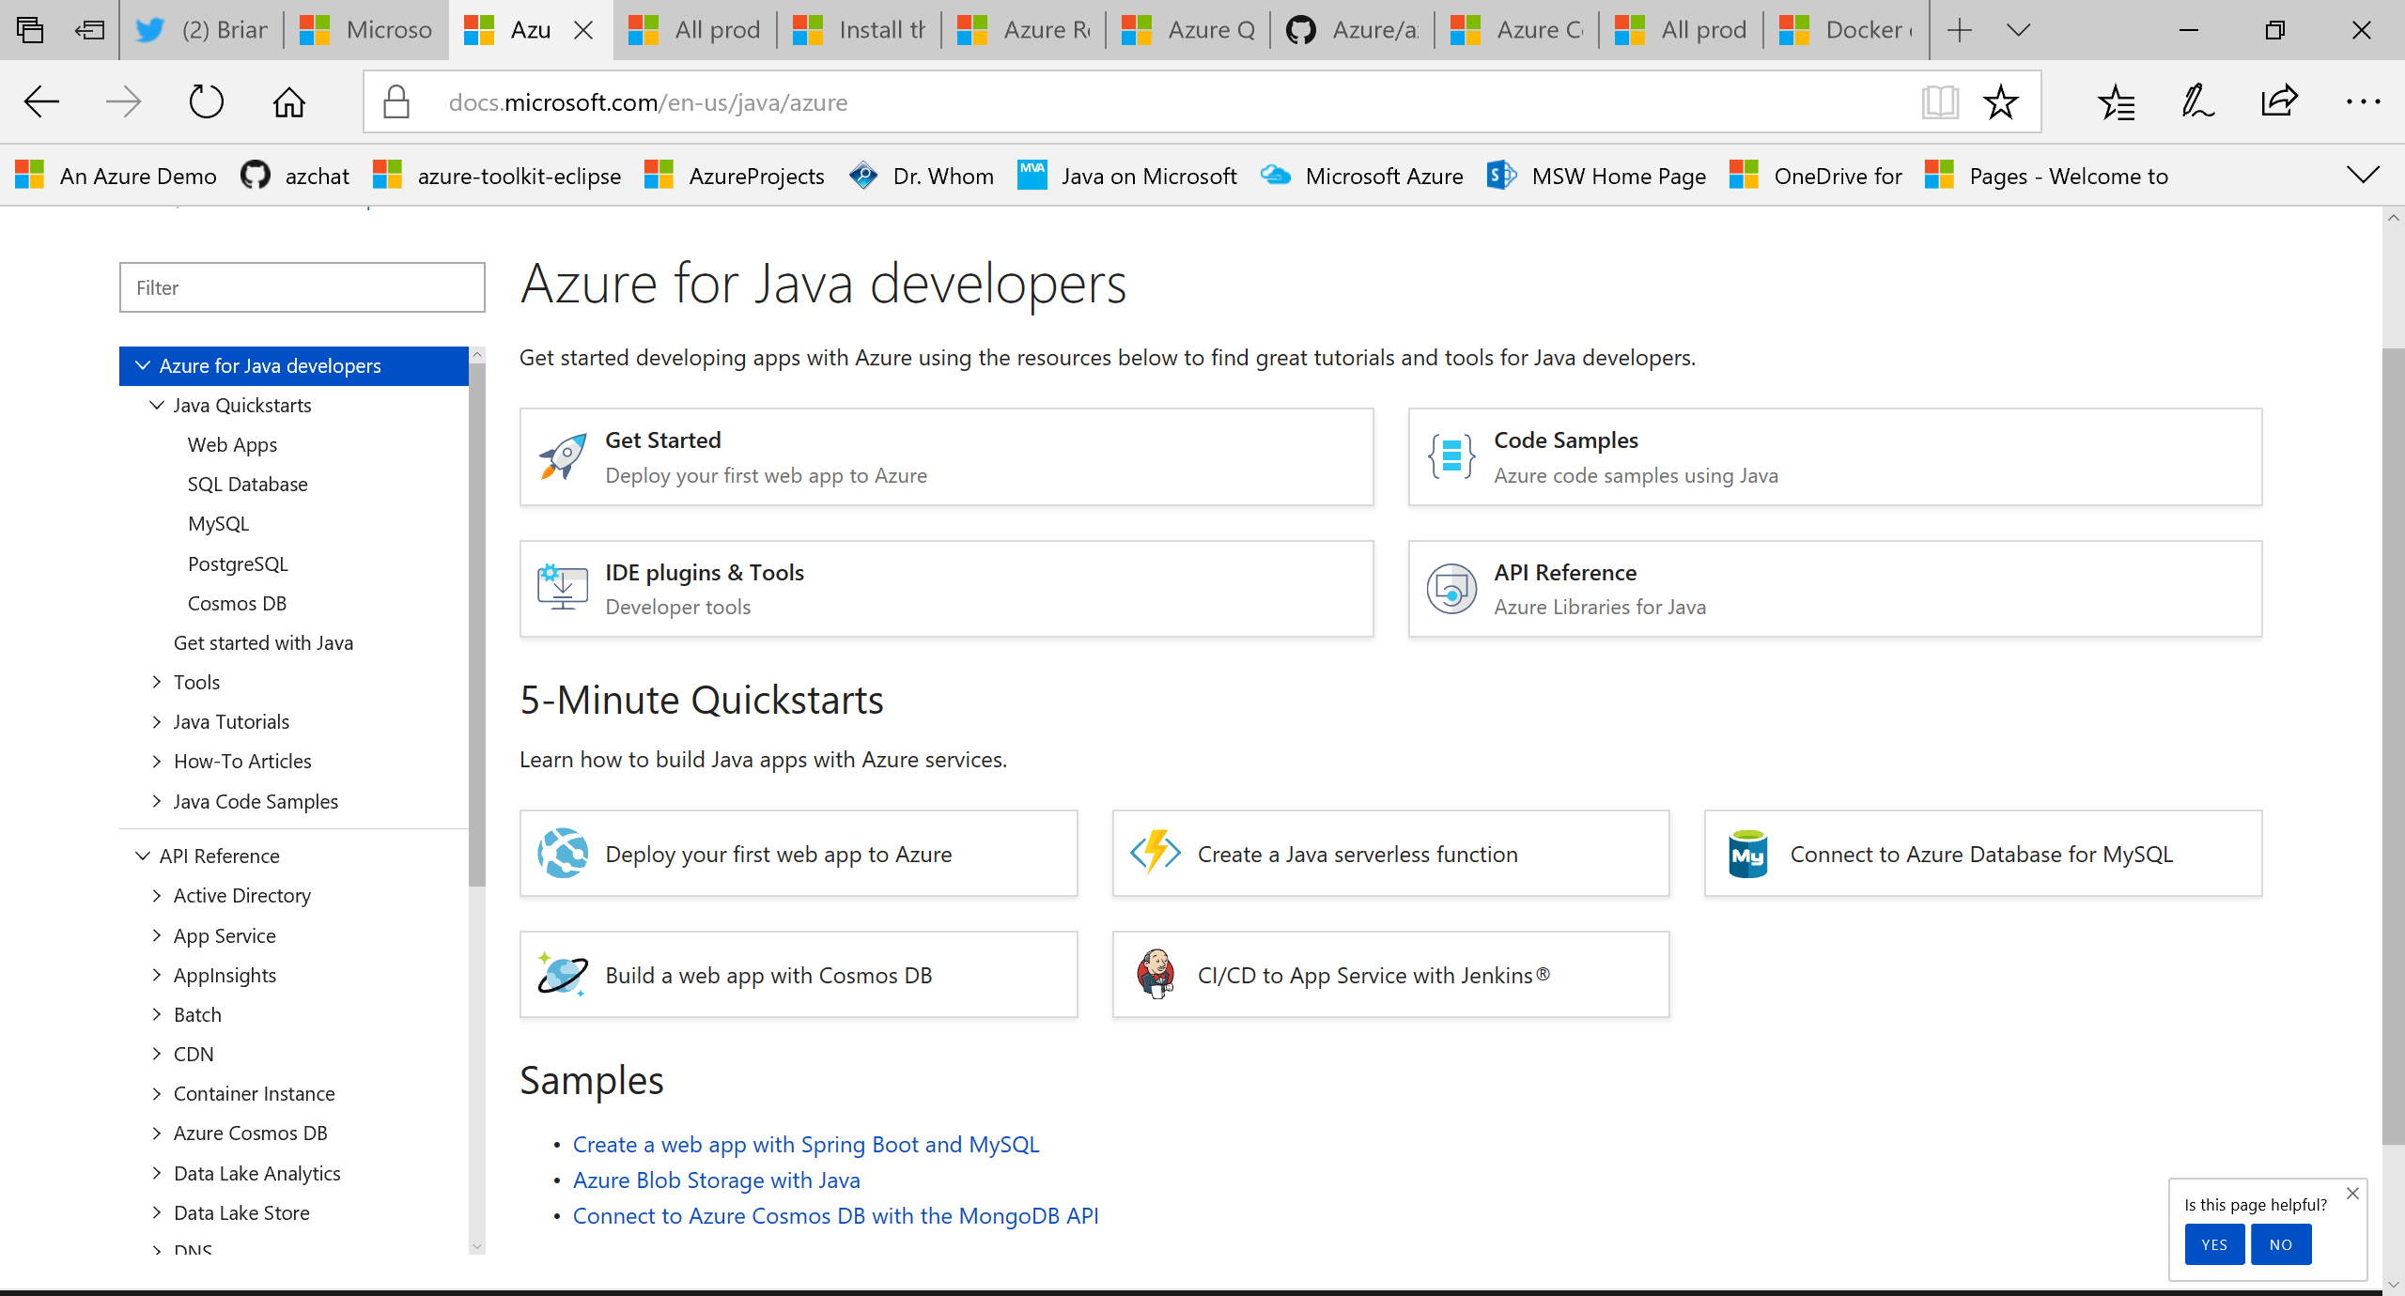This screenshot has width=2405, height=1296.
Task: Click the browser Forward arrow
Action: pyautogui.click(x=123, y=101)
